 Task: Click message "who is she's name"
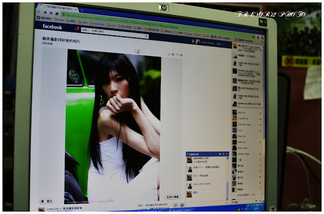pos(202,184)
